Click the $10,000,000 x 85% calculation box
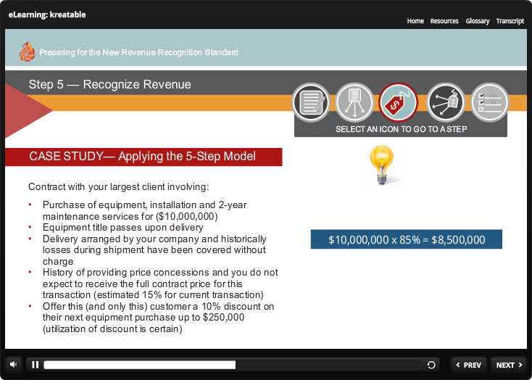 (x=407, y=240)
